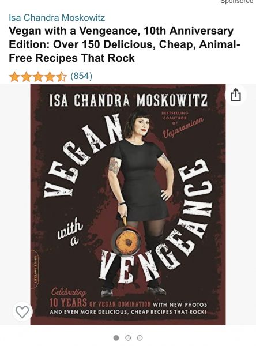Click the second gold rating star

[x=27, y=77]
